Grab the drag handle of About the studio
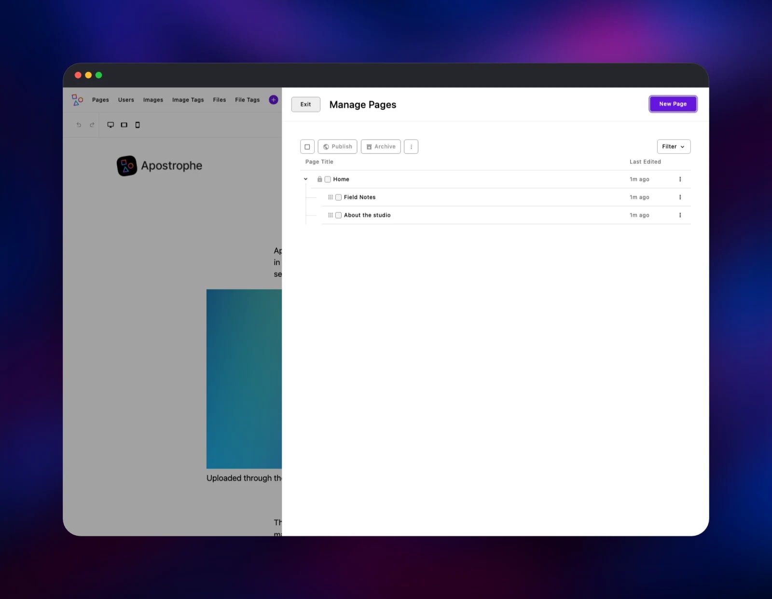Image resolution: width=772 pixels, height=599 pixels. click(x=331, y=215)
